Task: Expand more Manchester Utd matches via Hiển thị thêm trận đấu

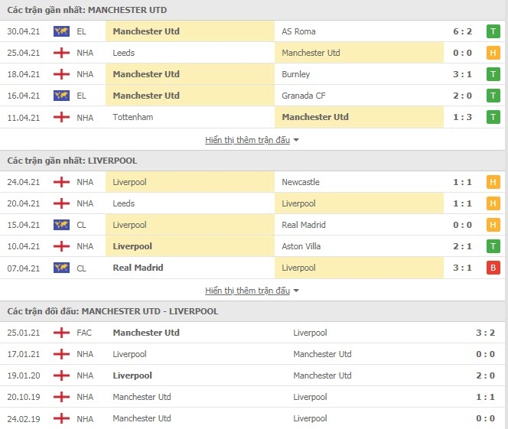Action: coord(248,140)
